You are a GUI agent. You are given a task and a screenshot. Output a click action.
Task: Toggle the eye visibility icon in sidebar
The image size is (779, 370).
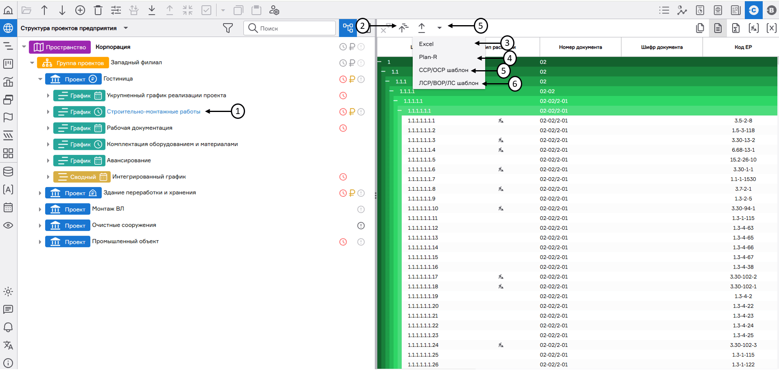click(8, 226)
